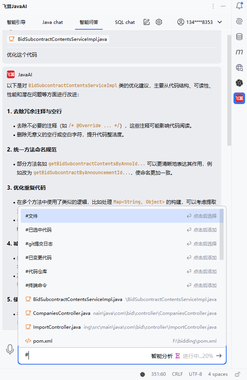Viewport: 247px width, 380px height.
Task: Click the three-dot options menu
Action: 213,6
